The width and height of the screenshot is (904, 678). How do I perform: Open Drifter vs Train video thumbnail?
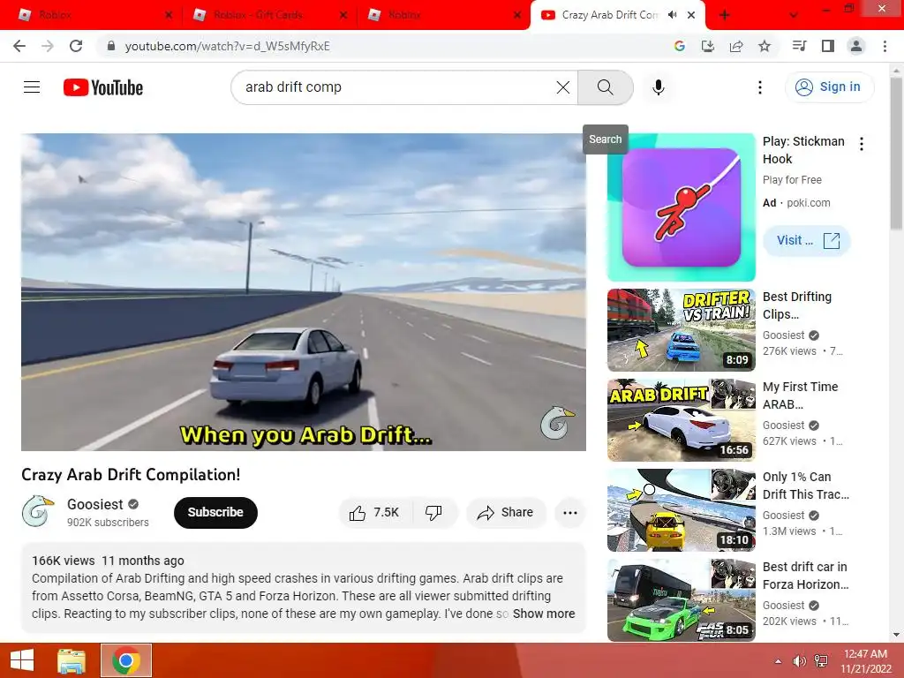[681, 330]
